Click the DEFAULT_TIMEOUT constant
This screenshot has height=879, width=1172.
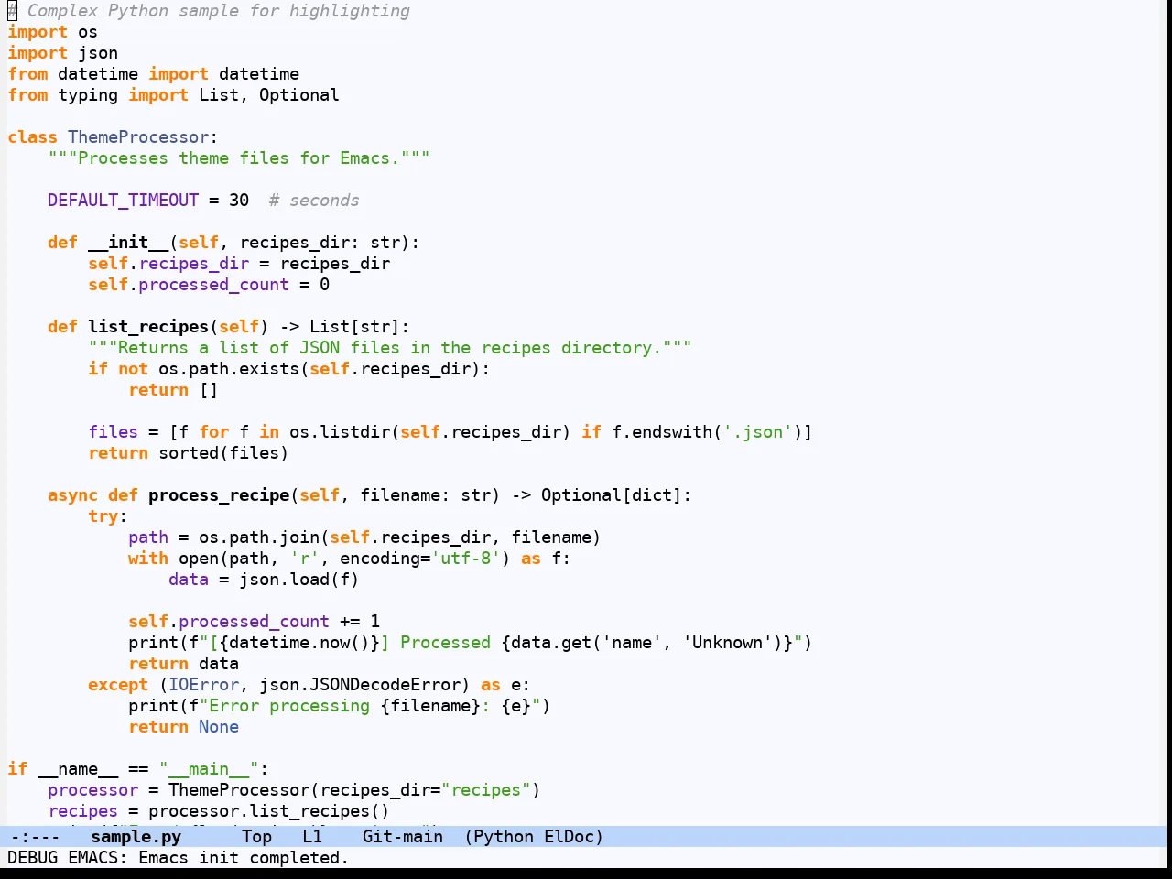point(124,201)
